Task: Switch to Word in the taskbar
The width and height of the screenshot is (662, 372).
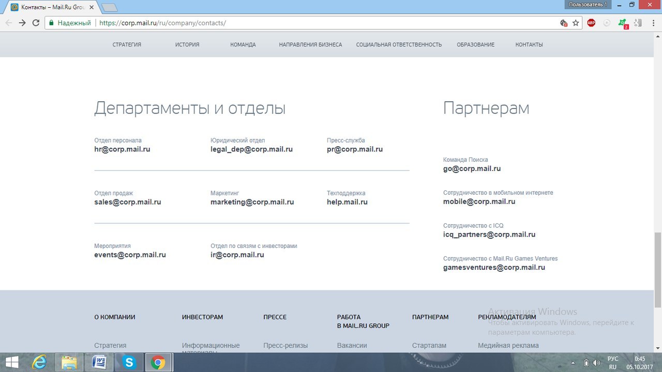Action: (x=99, y=363)
